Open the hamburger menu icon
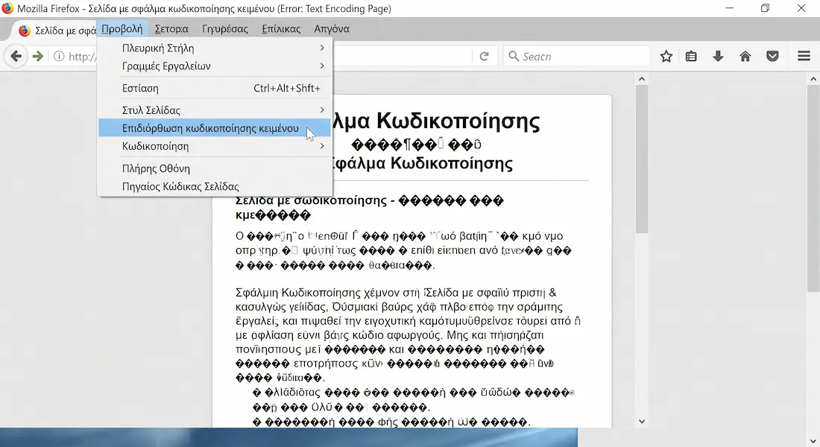This screenshot has width=820, height=447. pos(804,56)
